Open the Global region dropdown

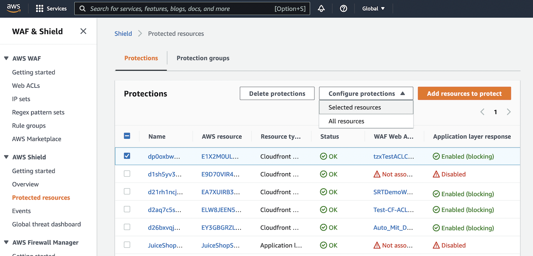click(x=373, y=8)
